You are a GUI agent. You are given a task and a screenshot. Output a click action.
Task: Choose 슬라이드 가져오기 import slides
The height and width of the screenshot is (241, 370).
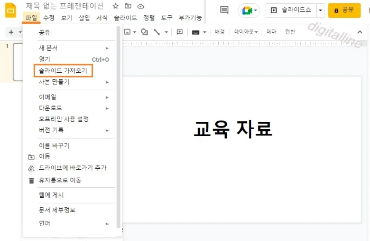coord(63,71)
